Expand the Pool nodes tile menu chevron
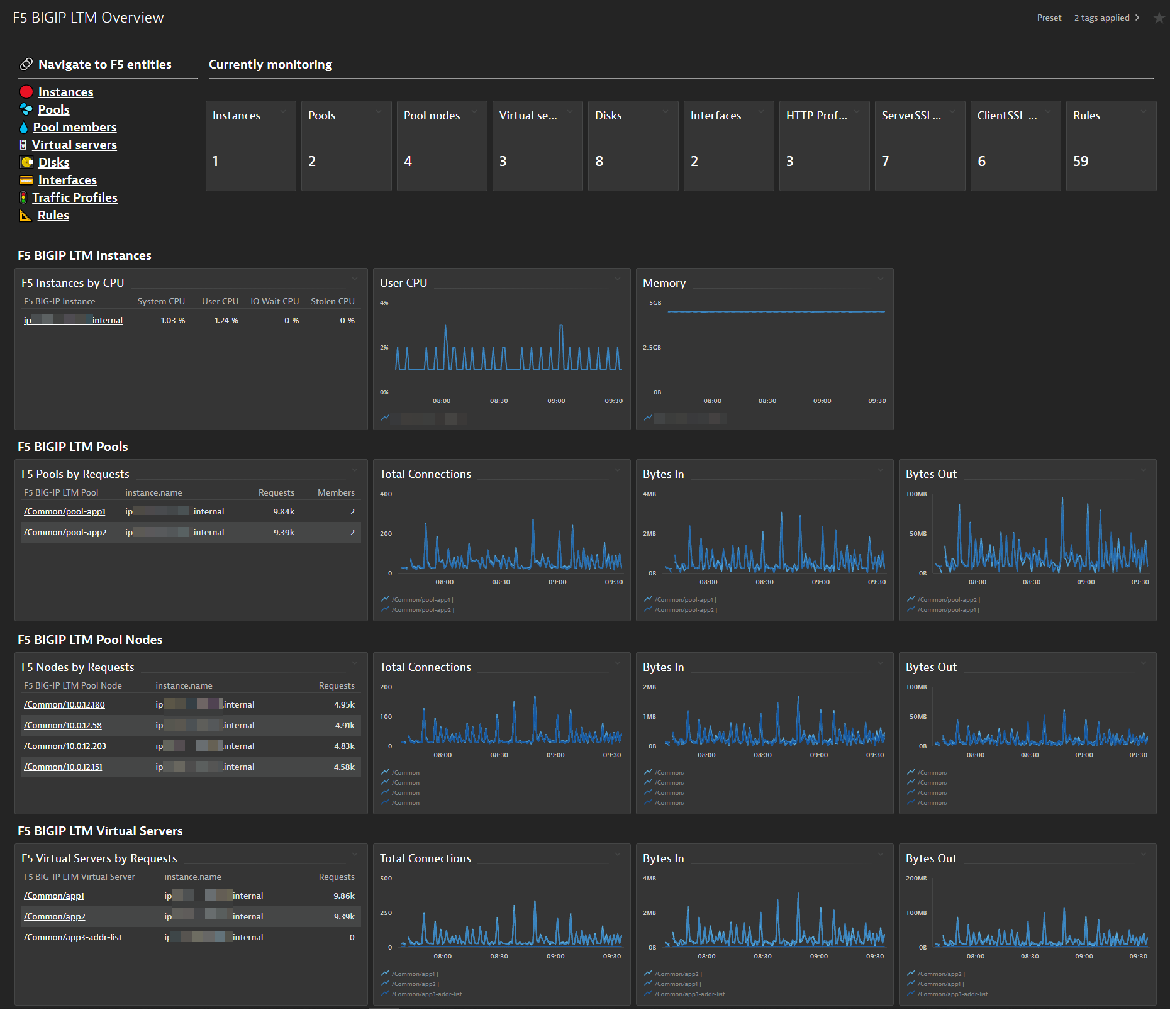 [x=474, y=111]
